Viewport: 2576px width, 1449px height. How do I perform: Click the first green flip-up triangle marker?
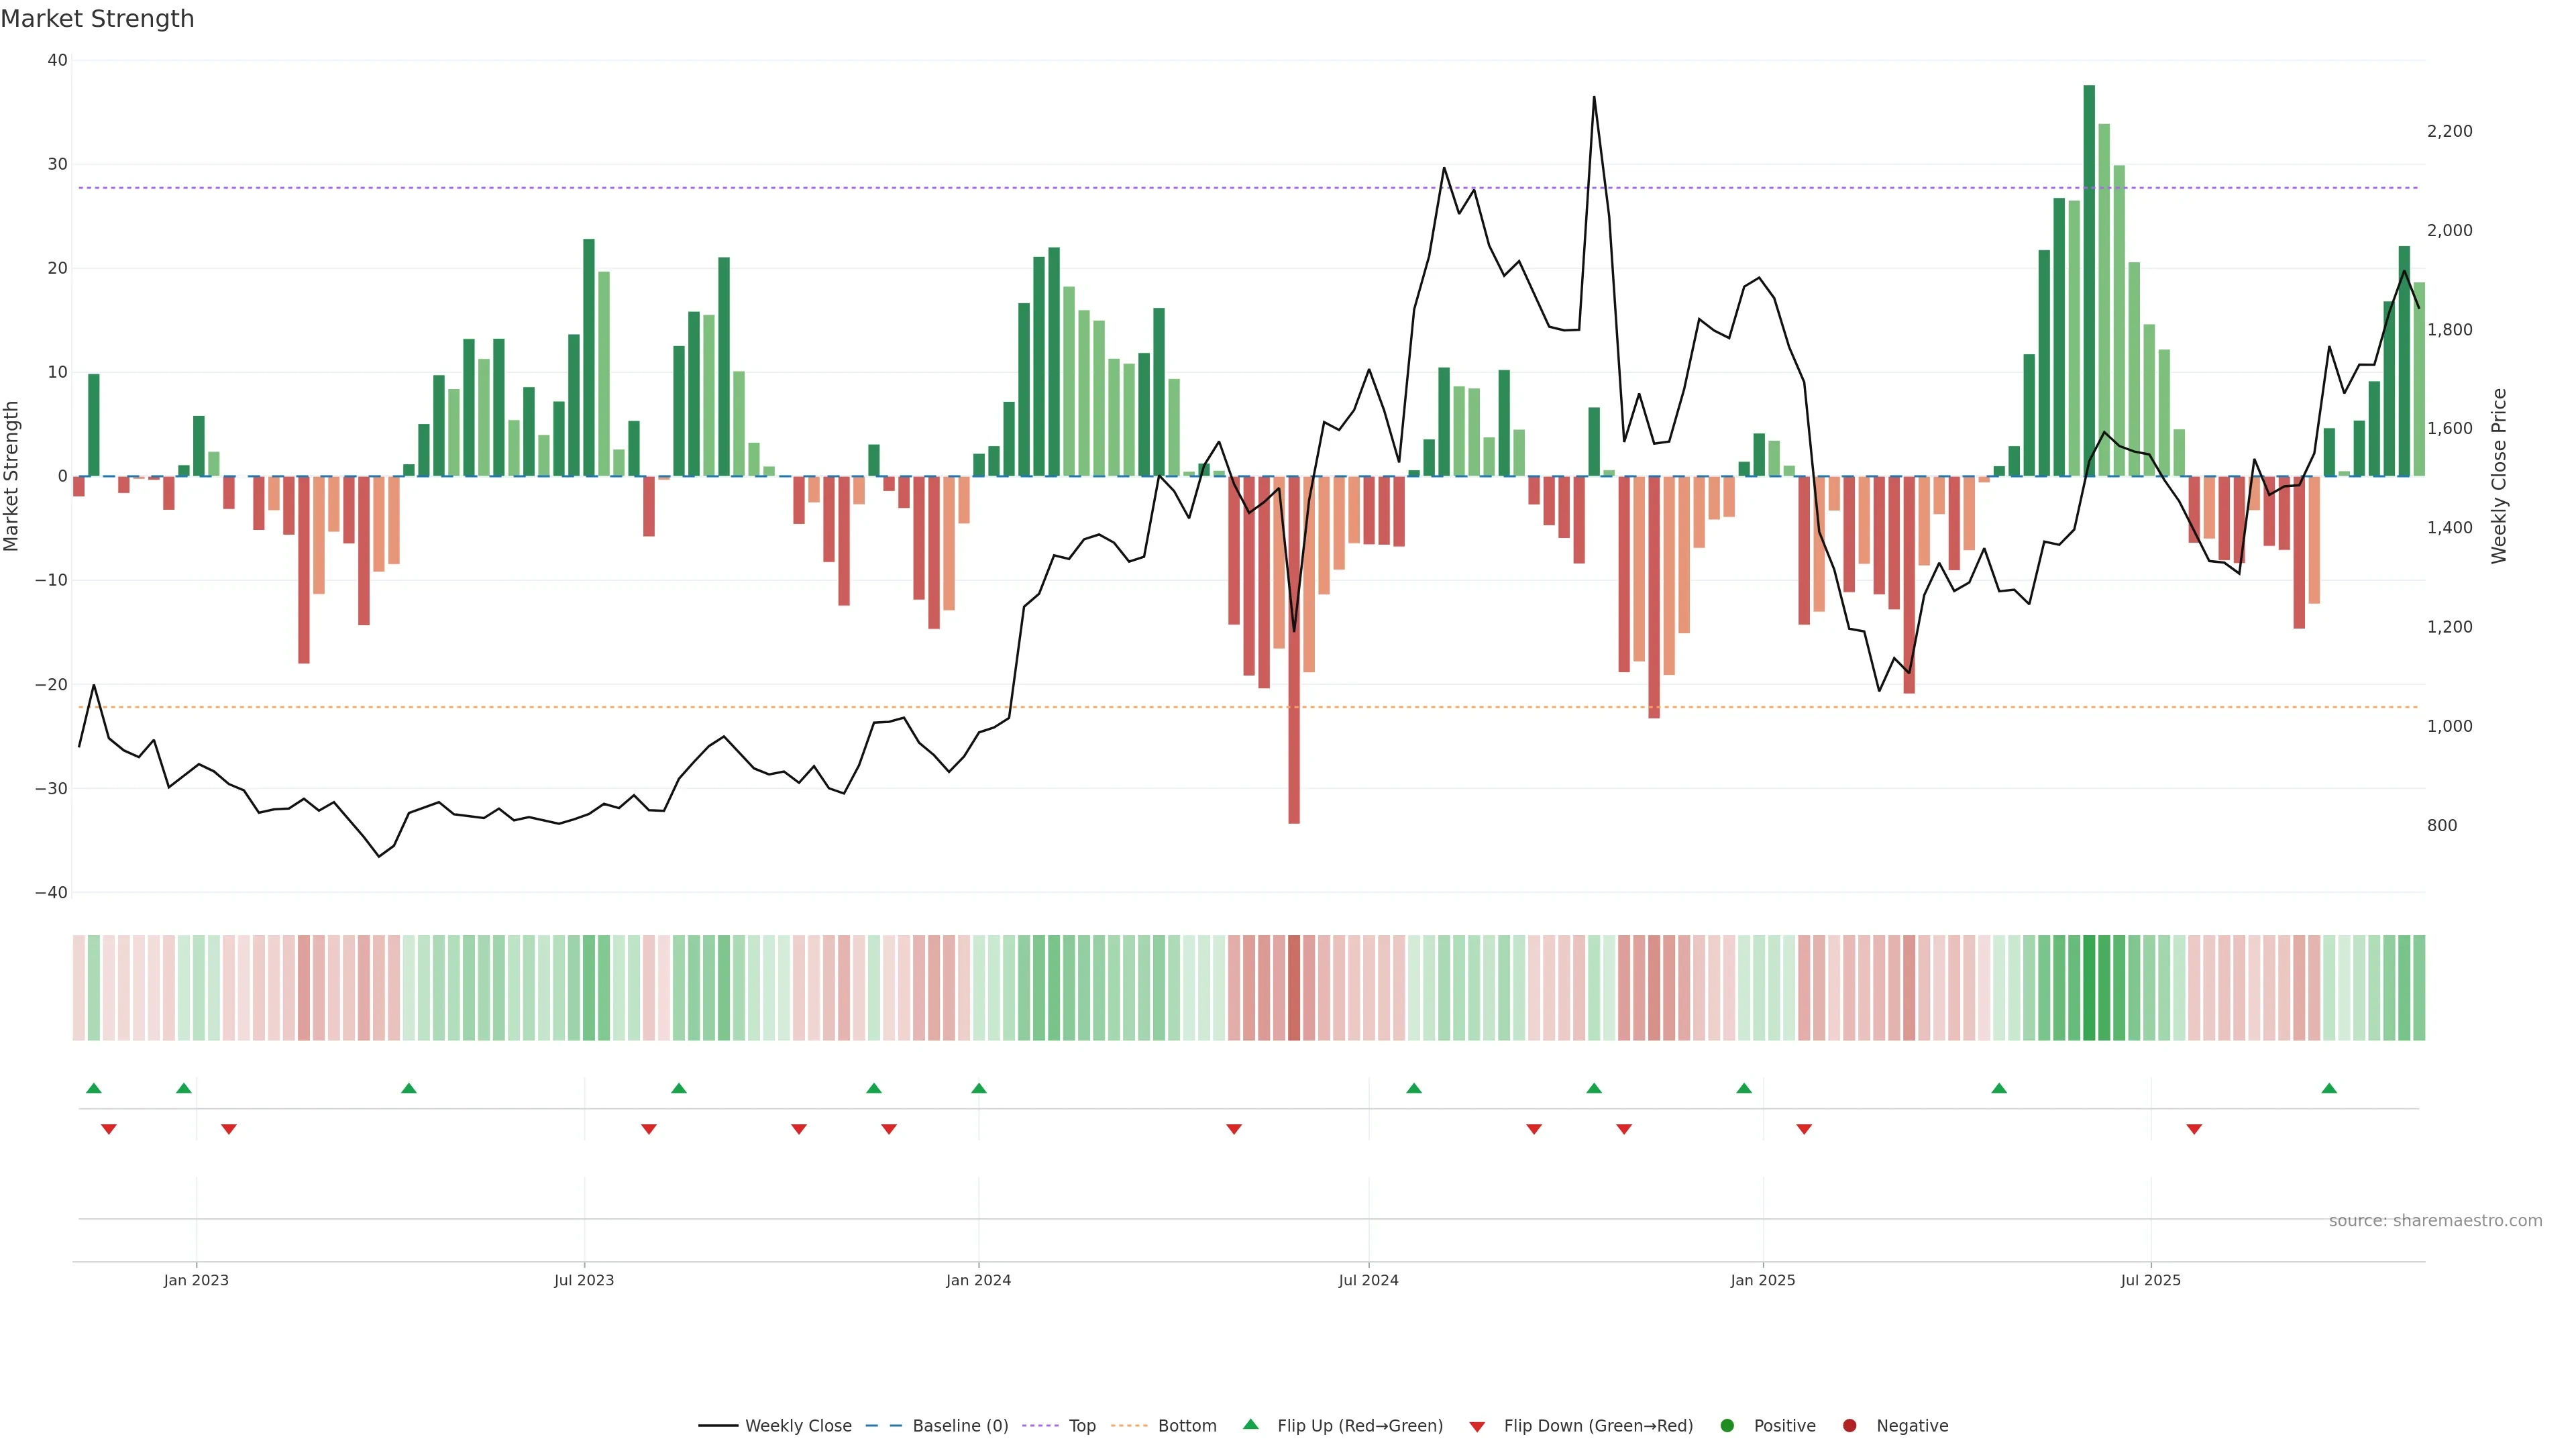(94, 1088)
